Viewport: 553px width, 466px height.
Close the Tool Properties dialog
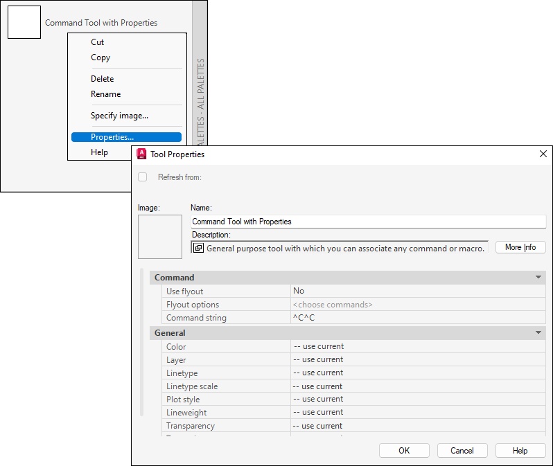(x=543, y=154)
